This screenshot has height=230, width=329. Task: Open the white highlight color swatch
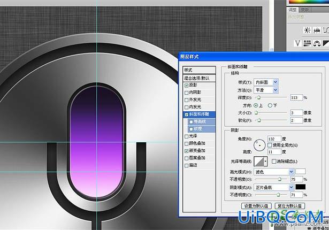[x=301, y=172]
